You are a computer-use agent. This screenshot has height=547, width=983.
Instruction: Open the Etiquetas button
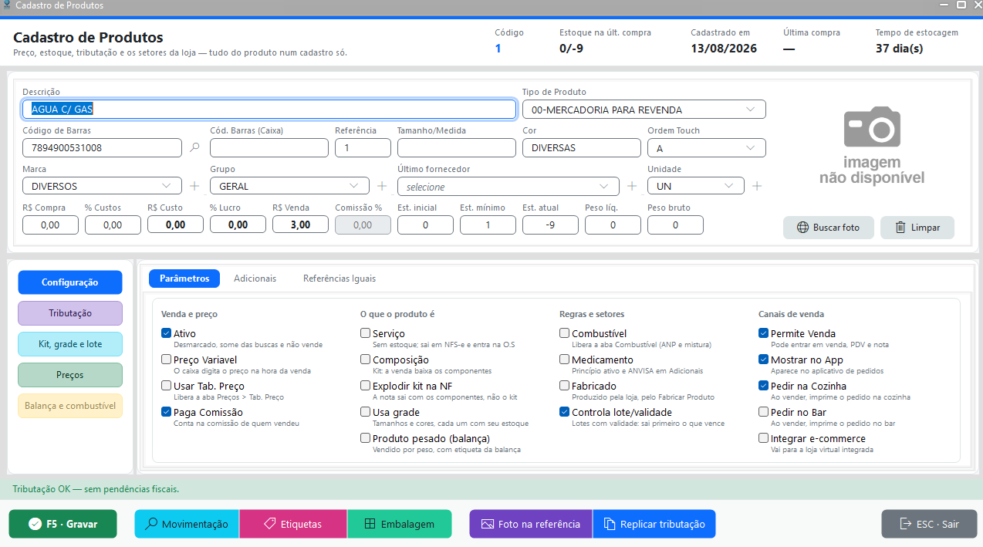click(x=293, y=524)
